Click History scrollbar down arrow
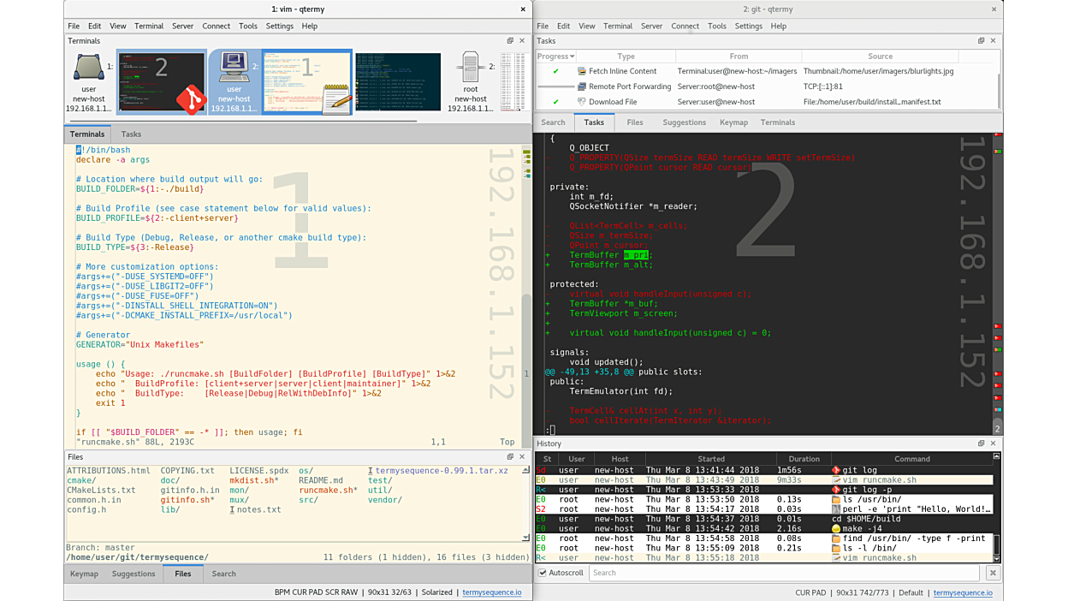The height and width of the screenshot is (601, 1068). pyautogui.click(x=996, y=558)
